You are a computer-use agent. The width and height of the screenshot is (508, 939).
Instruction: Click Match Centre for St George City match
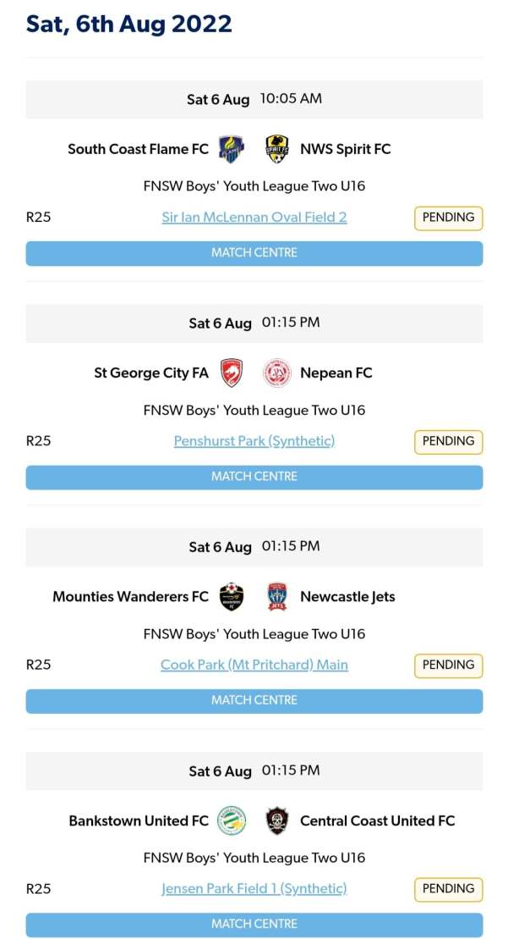pos(254,477)
